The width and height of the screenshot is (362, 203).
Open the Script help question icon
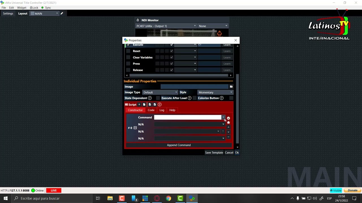click(160, 105)
